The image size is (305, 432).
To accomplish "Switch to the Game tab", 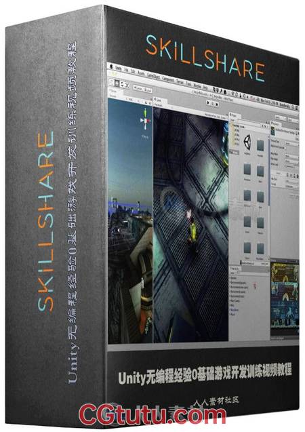I will pos(158,100).
